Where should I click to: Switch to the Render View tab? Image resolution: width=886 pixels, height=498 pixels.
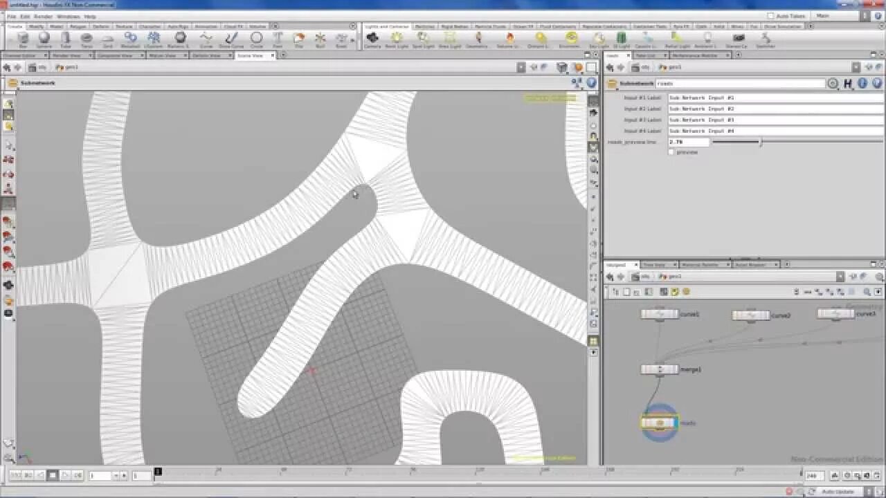point(69,55)
